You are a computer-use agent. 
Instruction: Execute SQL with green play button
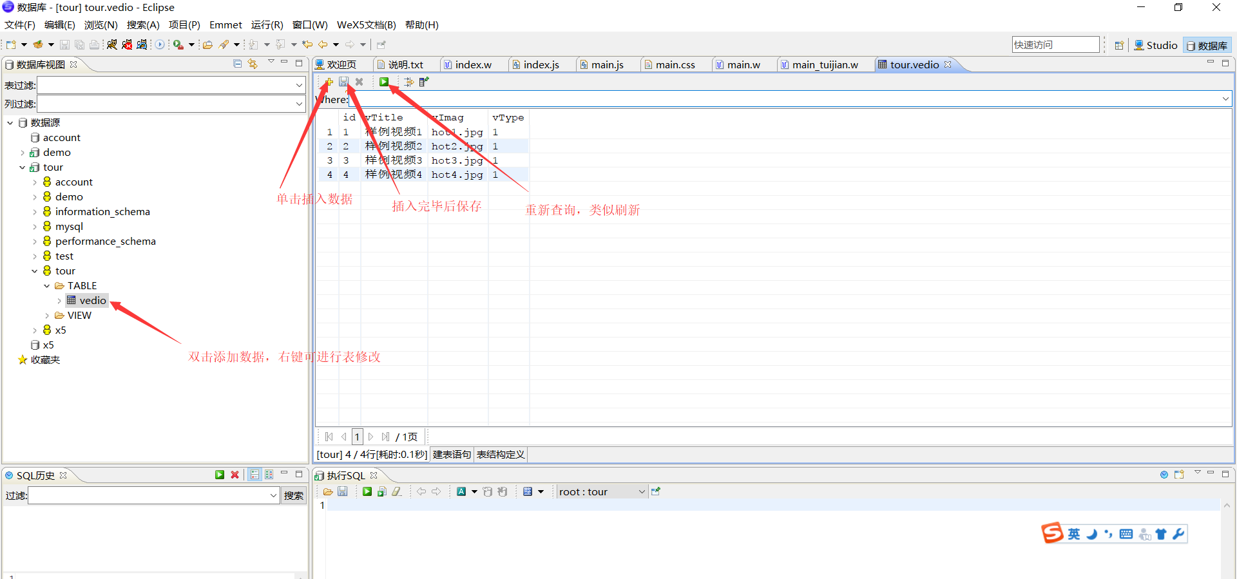tap(367, 491)
